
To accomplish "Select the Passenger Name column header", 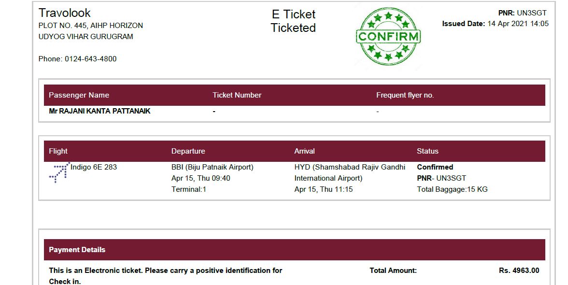I will coord(79,95).
